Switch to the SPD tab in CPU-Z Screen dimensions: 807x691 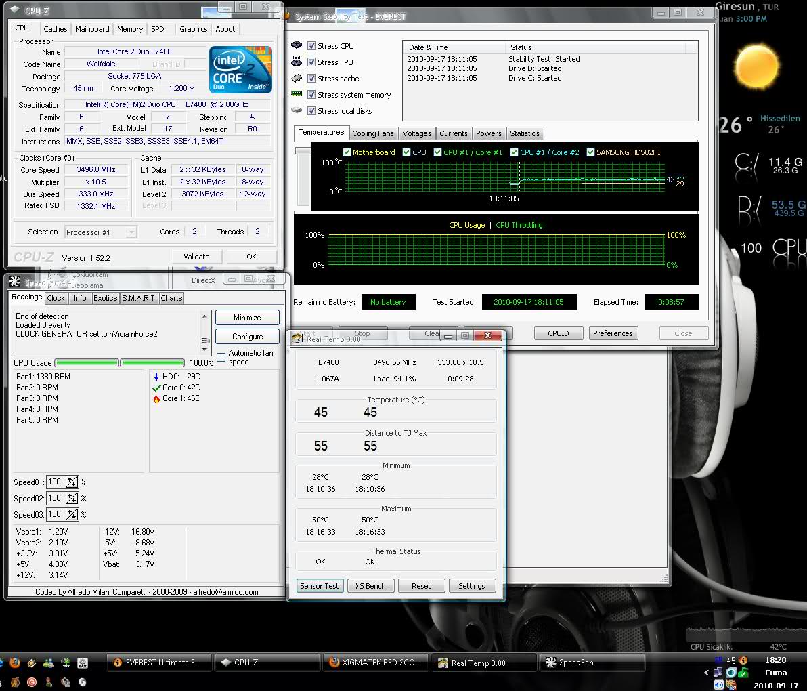pyautogui.click(x=158, y=29)
